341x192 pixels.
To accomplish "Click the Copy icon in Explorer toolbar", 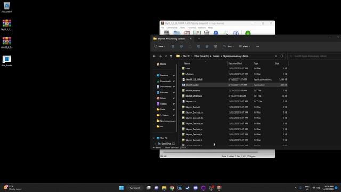I will [181, 46].
